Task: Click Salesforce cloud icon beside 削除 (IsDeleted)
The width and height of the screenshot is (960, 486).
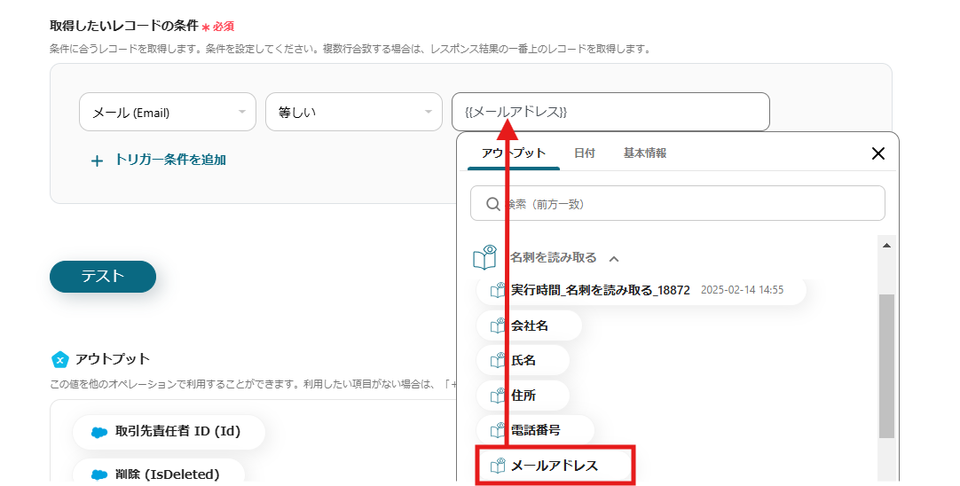Action: 99,474
